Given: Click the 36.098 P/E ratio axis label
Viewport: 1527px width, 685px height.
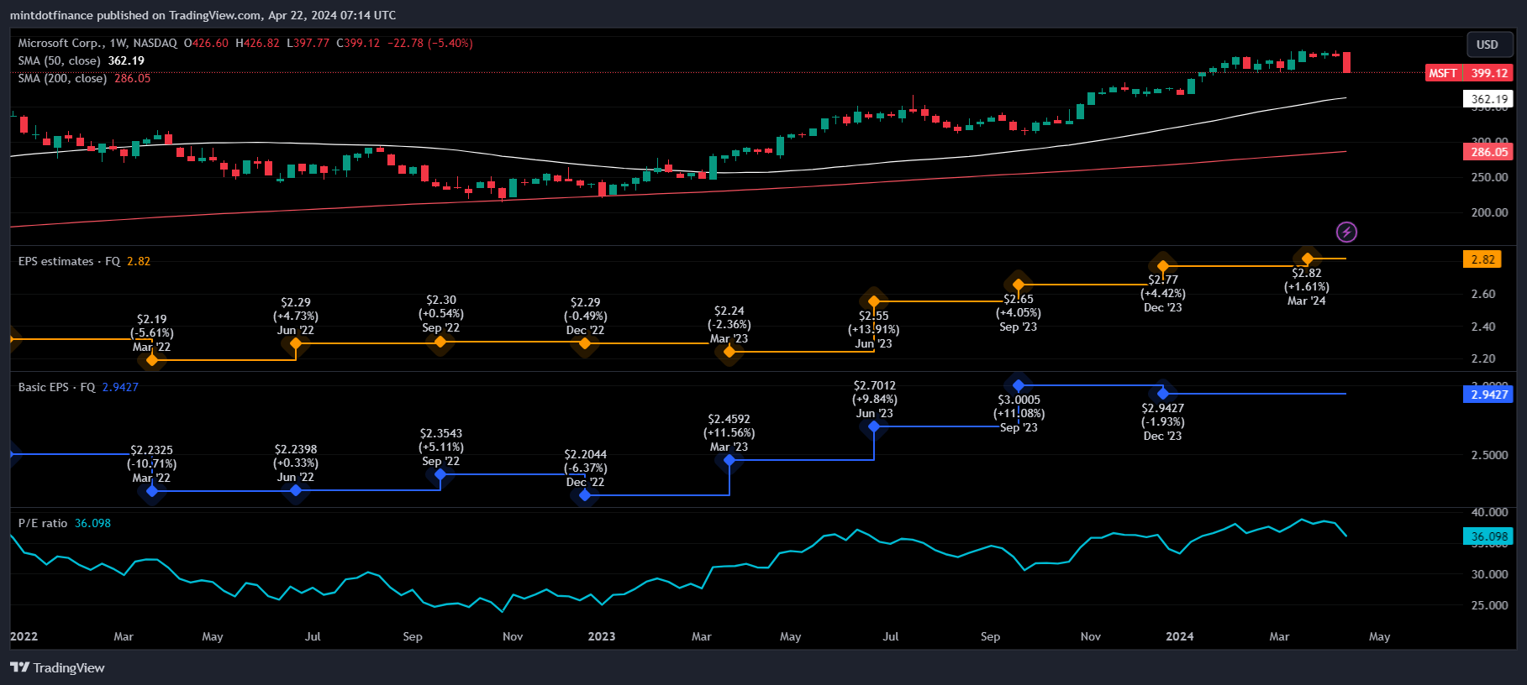Looking at the screenshot, I should click(x=1488, y=536).
